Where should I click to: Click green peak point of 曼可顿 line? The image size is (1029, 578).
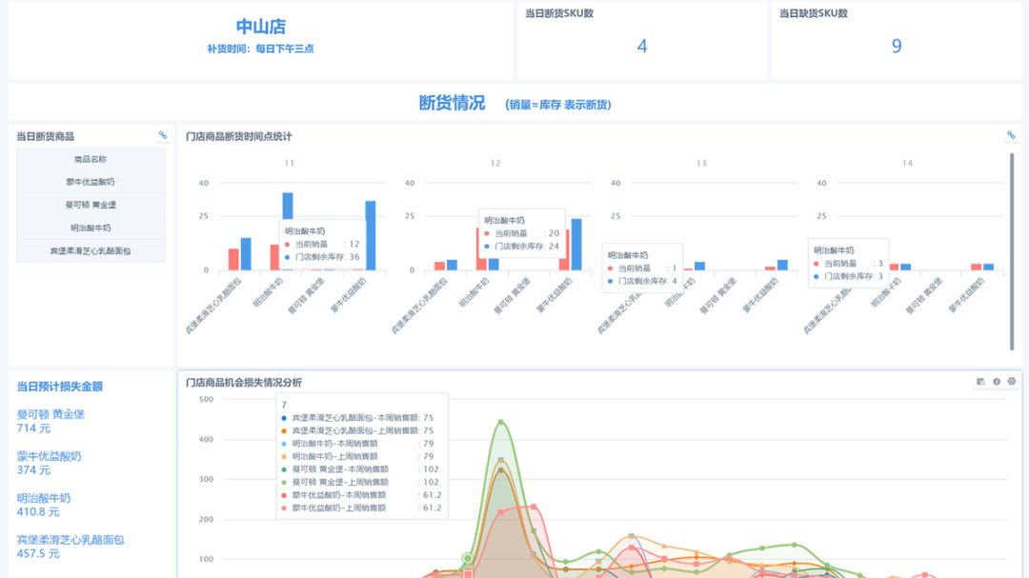tap(501, 422)
